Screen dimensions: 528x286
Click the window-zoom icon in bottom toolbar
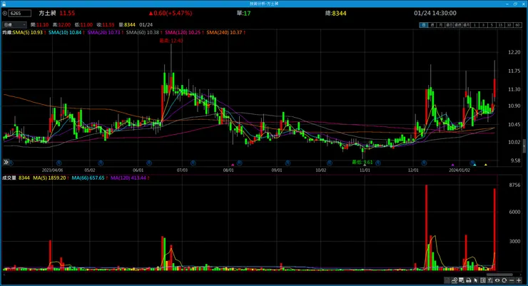click(461, 280)
